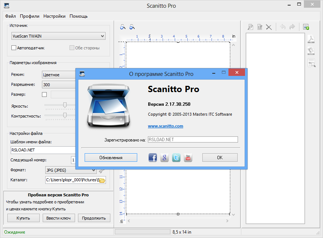This screenshot has height=238, width=323.
Task: Click the Яркость brightness slider
Action: tap(65, 105)
